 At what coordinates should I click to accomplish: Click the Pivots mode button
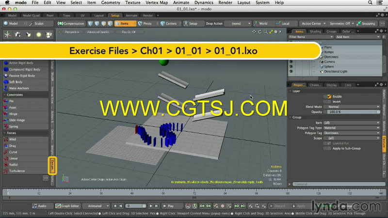(145, 23)
